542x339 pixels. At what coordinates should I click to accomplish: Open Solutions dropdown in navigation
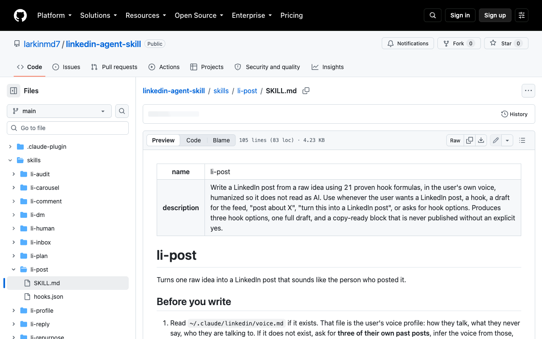98,15
